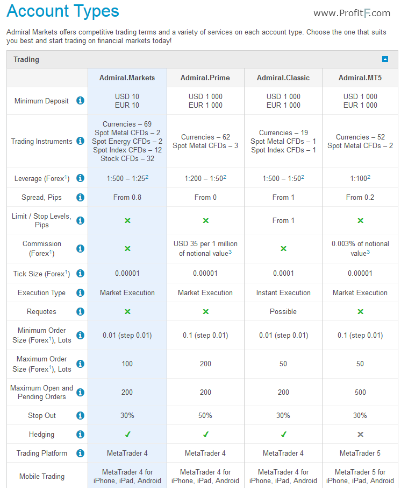
Task: Click footnote 1 in Tick Size (Forex) label
Action: pyautogui.click(x=66, y=273)
